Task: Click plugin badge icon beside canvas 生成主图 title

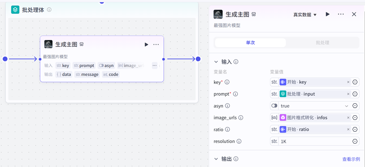Action: point(81,44)
